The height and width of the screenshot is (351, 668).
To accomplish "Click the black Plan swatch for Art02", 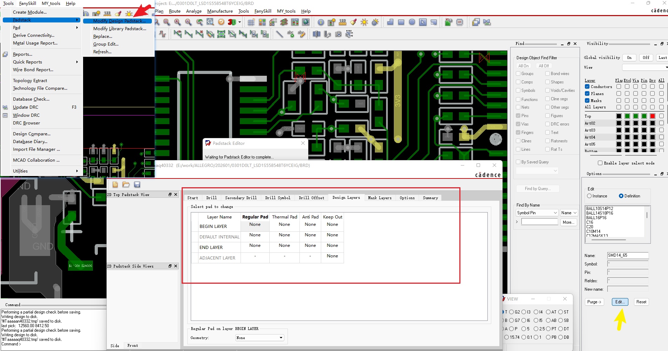I will click(619, 123).
